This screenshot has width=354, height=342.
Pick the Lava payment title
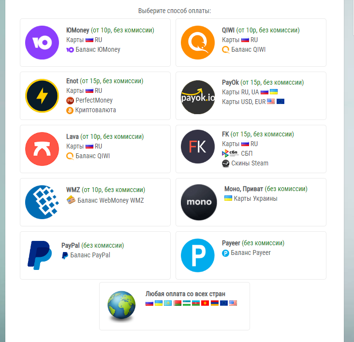tap(105, 136)
